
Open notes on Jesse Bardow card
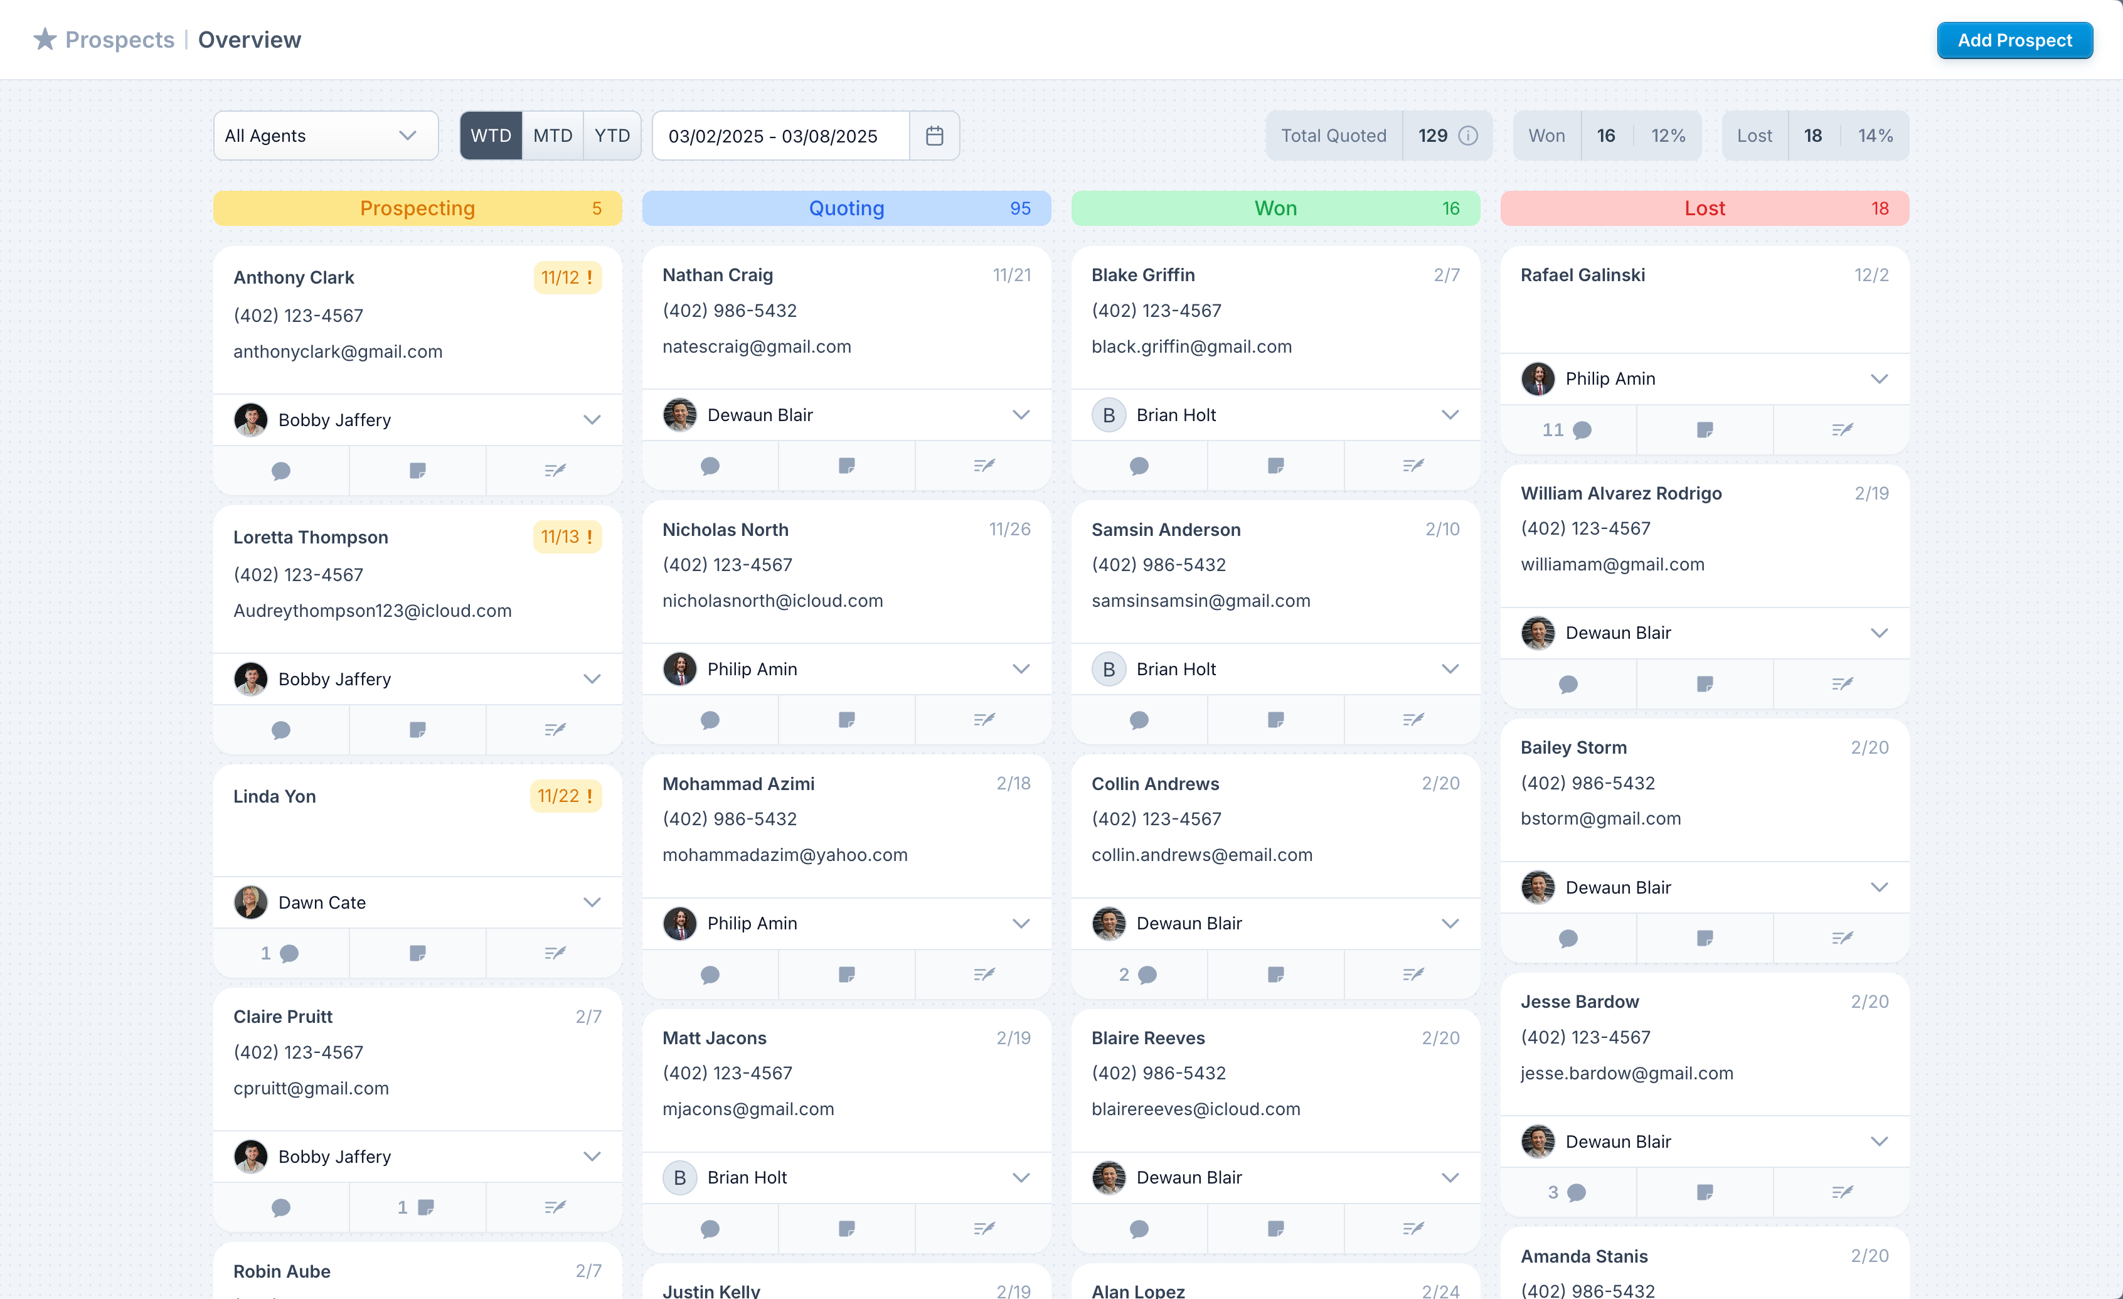[1705, 1193]
